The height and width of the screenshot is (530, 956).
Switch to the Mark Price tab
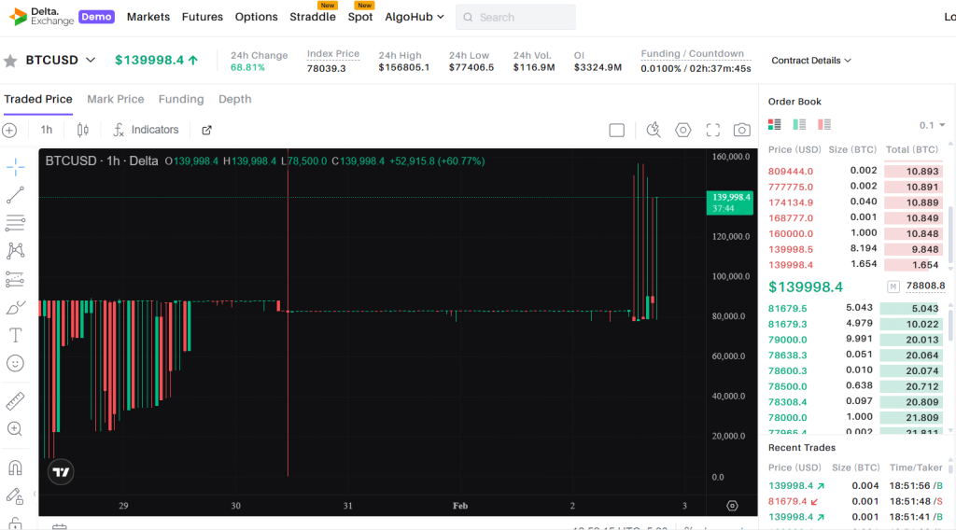[x=115, y=99]
